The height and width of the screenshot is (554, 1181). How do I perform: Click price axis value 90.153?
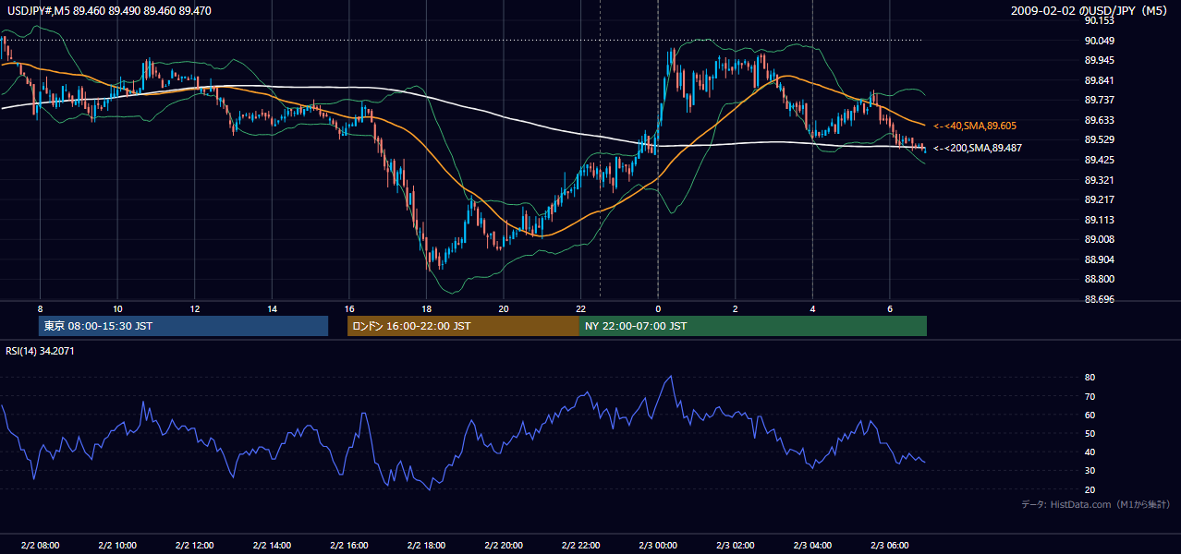(1101, 20)
